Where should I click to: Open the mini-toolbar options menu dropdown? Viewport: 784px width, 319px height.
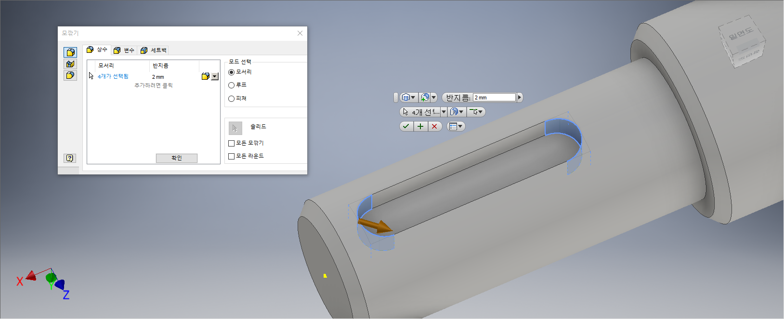point(456,126)
